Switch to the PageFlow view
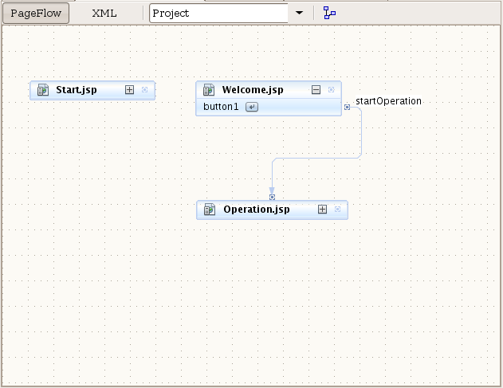The height and width of the screenshot is (388, 503). (x=36, y=14)
